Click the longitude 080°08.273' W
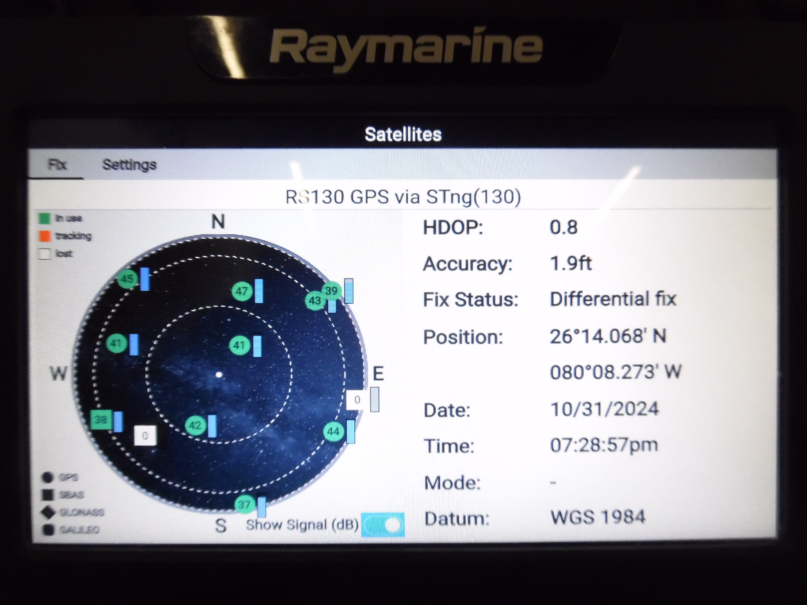Viewport: 807px width, 605px height. pyautogui.click(x=615, y=372)
